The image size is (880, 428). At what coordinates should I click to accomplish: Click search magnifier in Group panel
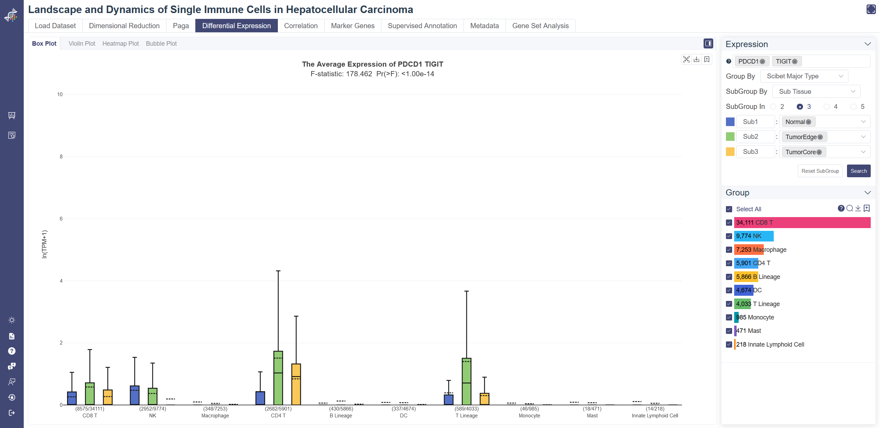[849, 209]
